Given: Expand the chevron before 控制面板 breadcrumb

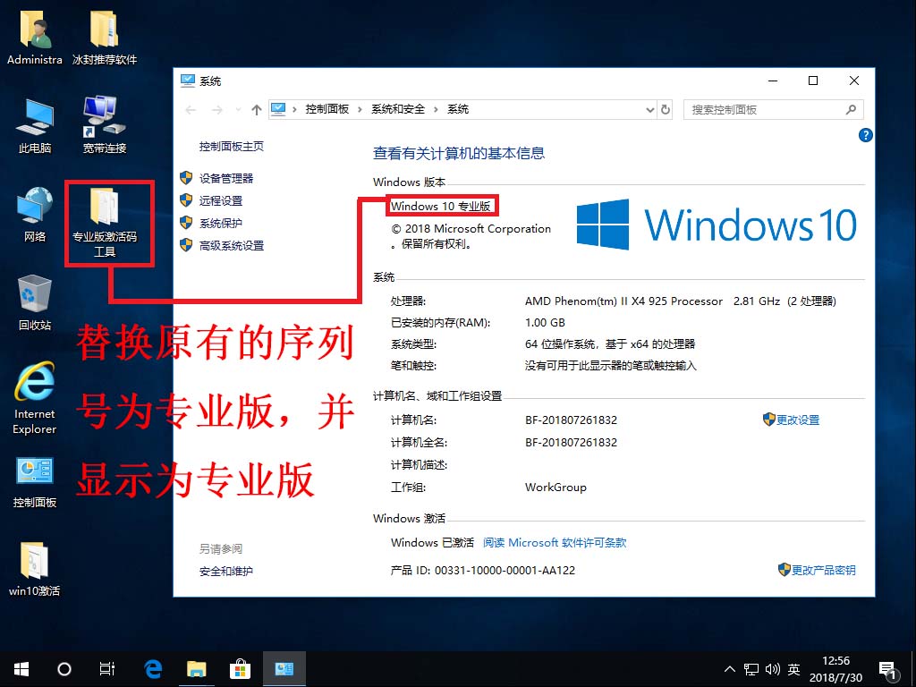Looking at the screenshot, I should click(x=294, y=109).
